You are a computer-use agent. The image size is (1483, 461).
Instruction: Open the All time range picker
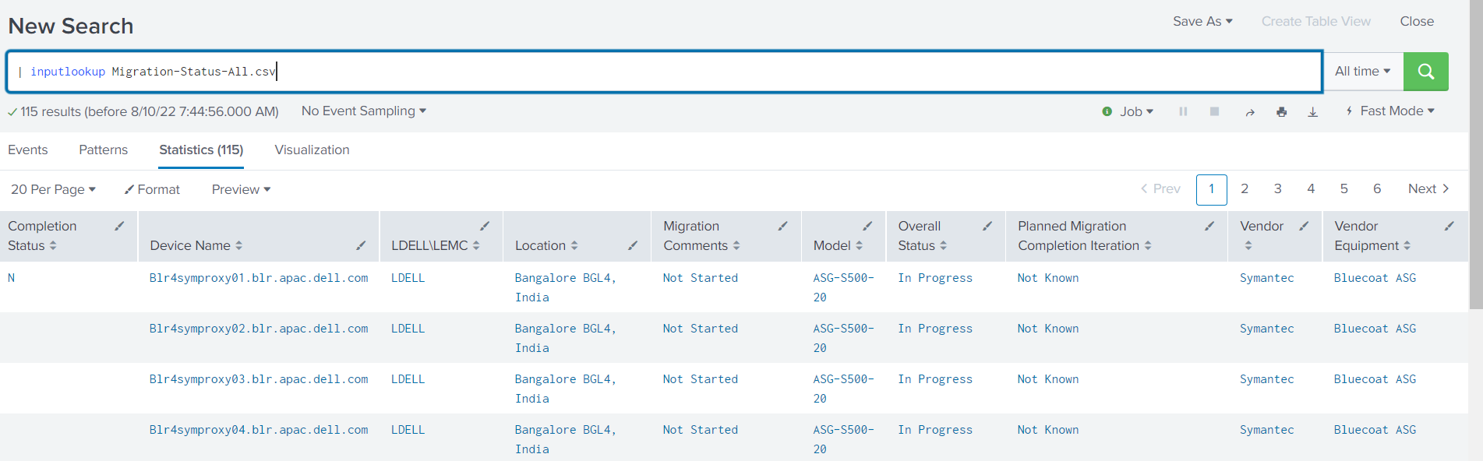coord(1362,72)
